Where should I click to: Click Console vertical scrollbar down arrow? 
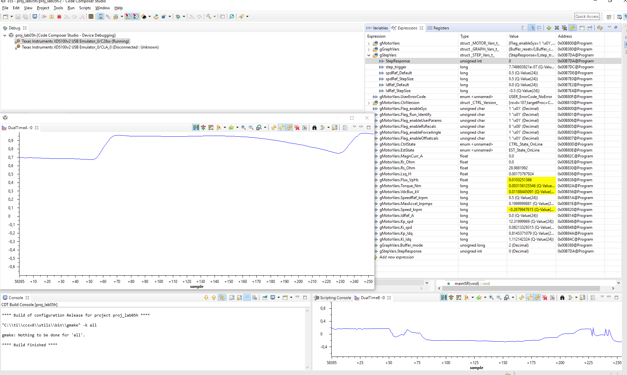click(308, 367)
